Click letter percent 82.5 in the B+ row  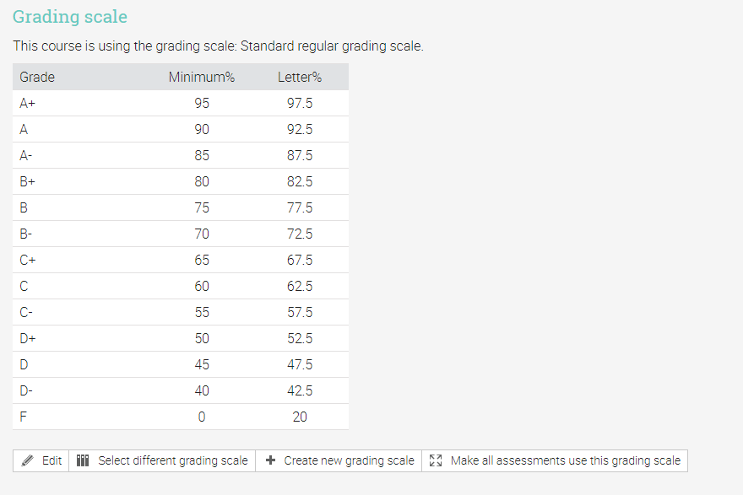[300, 181]
